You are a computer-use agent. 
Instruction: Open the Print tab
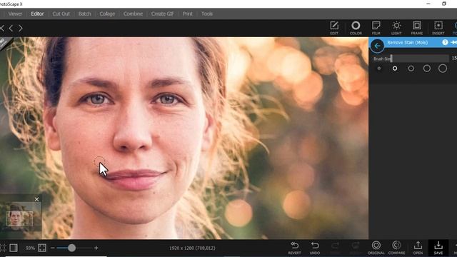click(187, 14)
